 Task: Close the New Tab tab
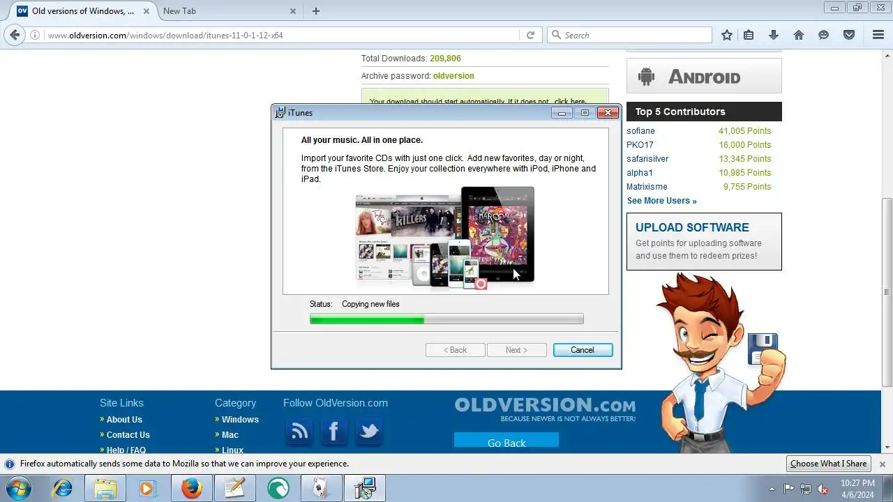tap(293, 11)
